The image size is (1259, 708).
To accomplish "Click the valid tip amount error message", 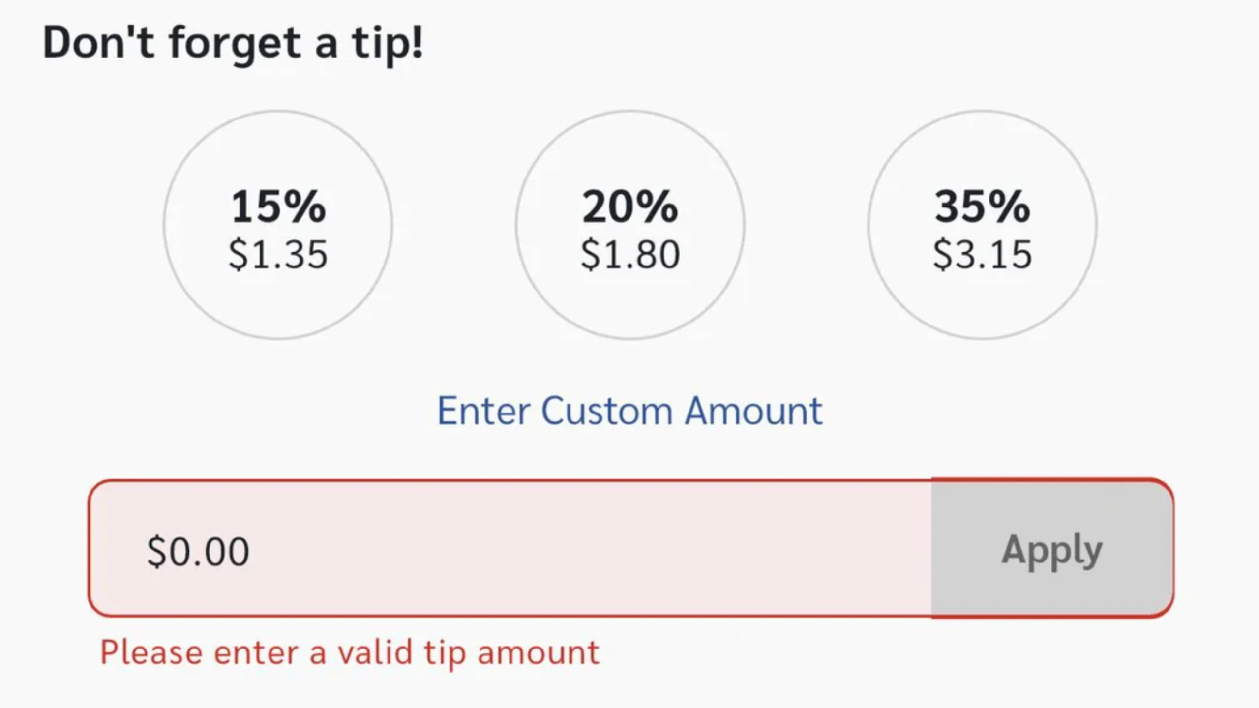I will click(349, 652).
